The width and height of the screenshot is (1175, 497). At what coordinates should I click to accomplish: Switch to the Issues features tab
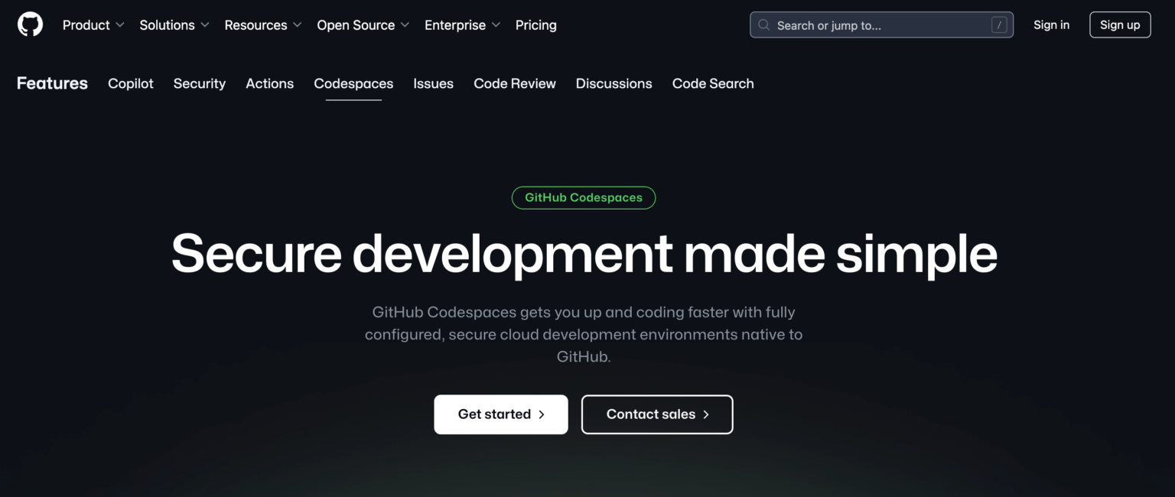point(433,83)
